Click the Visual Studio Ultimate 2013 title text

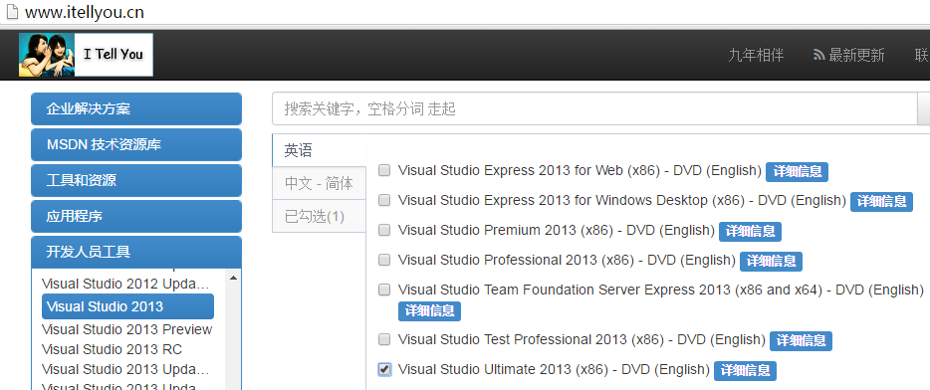[554, 370]
